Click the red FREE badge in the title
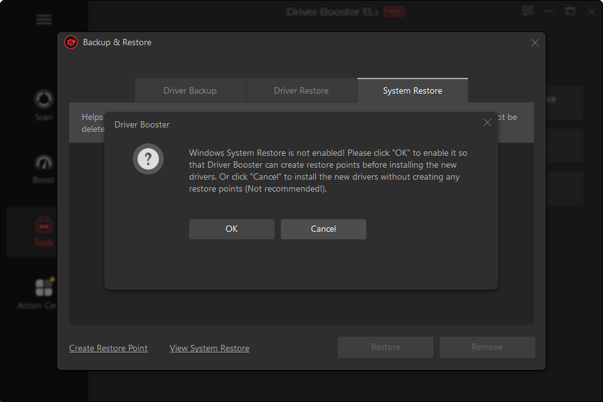 click(394, 12)
